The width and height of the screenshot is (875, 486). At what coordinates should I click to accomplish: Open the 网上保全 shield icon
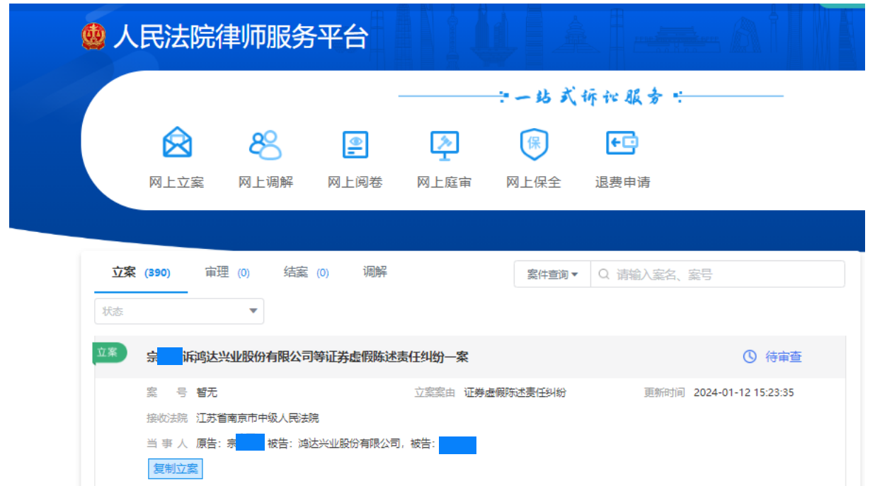click(534, 144)
